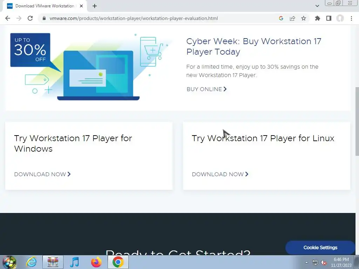This screenshot has width=359, height=269.
Task: Click the taskbar clock 6:46 PM
Action: tap(341, 262)
